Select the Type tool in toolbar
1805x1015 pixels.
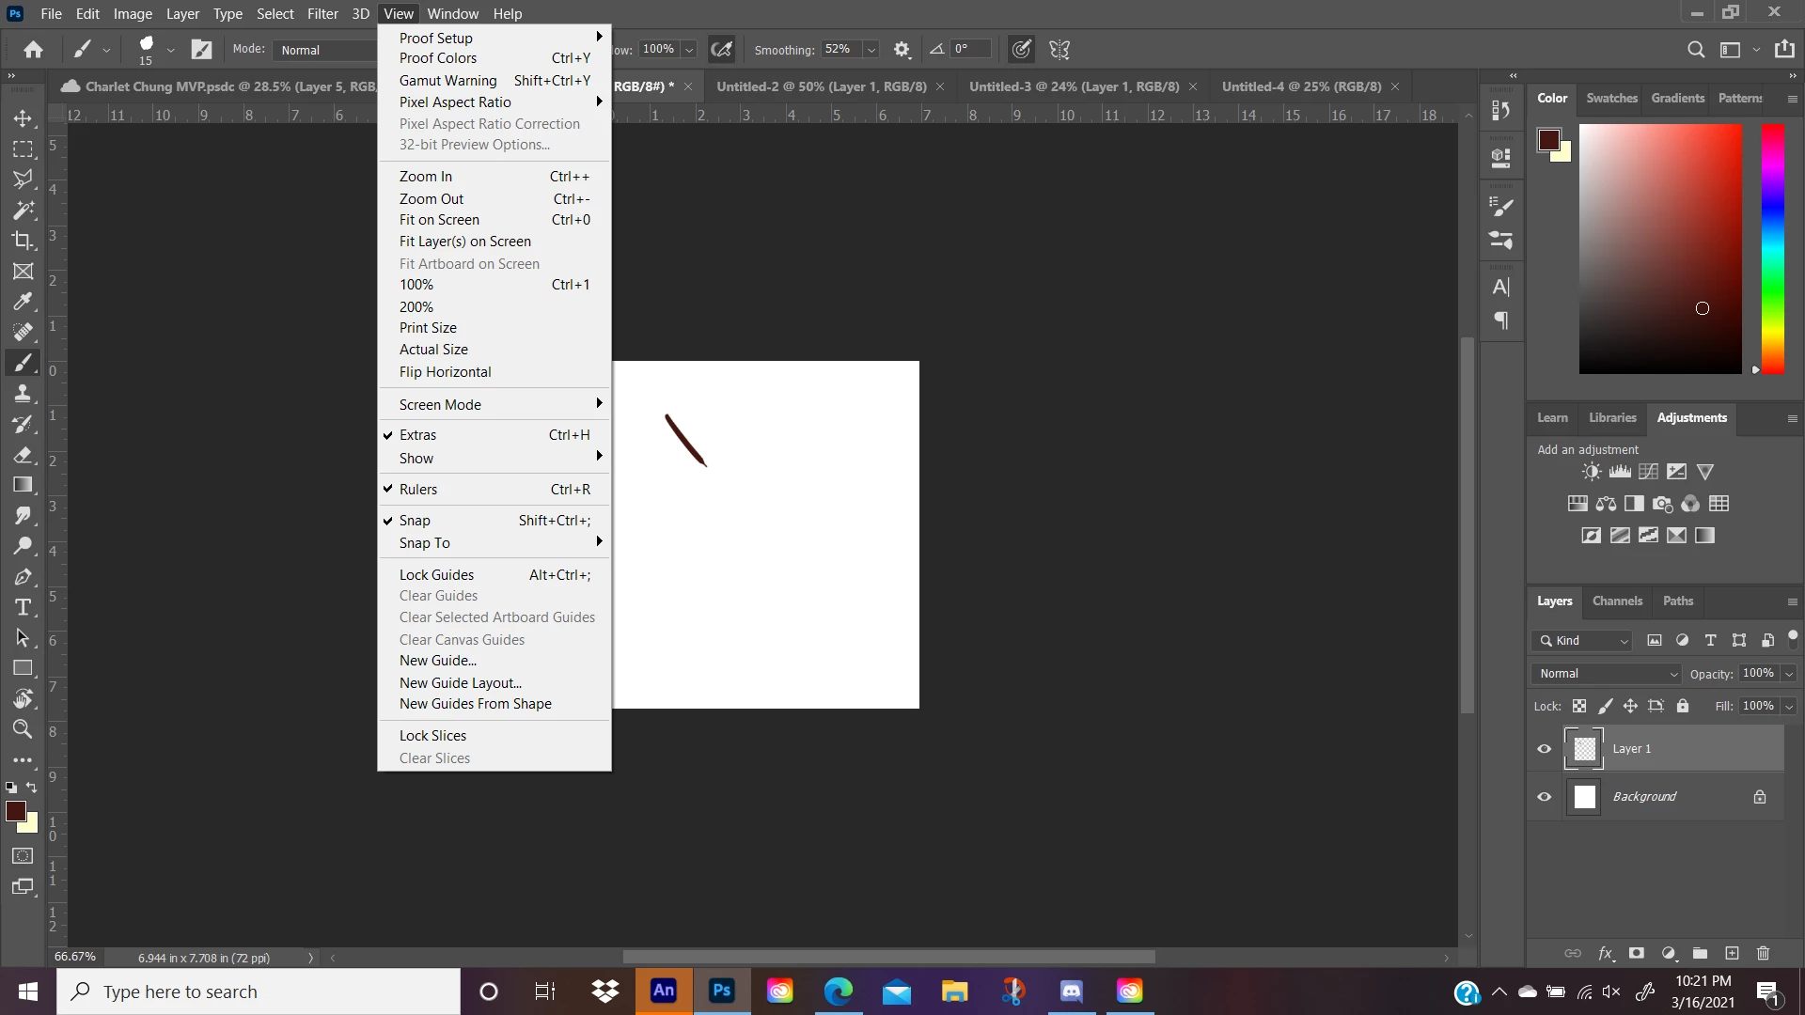(x=23, y=607)
